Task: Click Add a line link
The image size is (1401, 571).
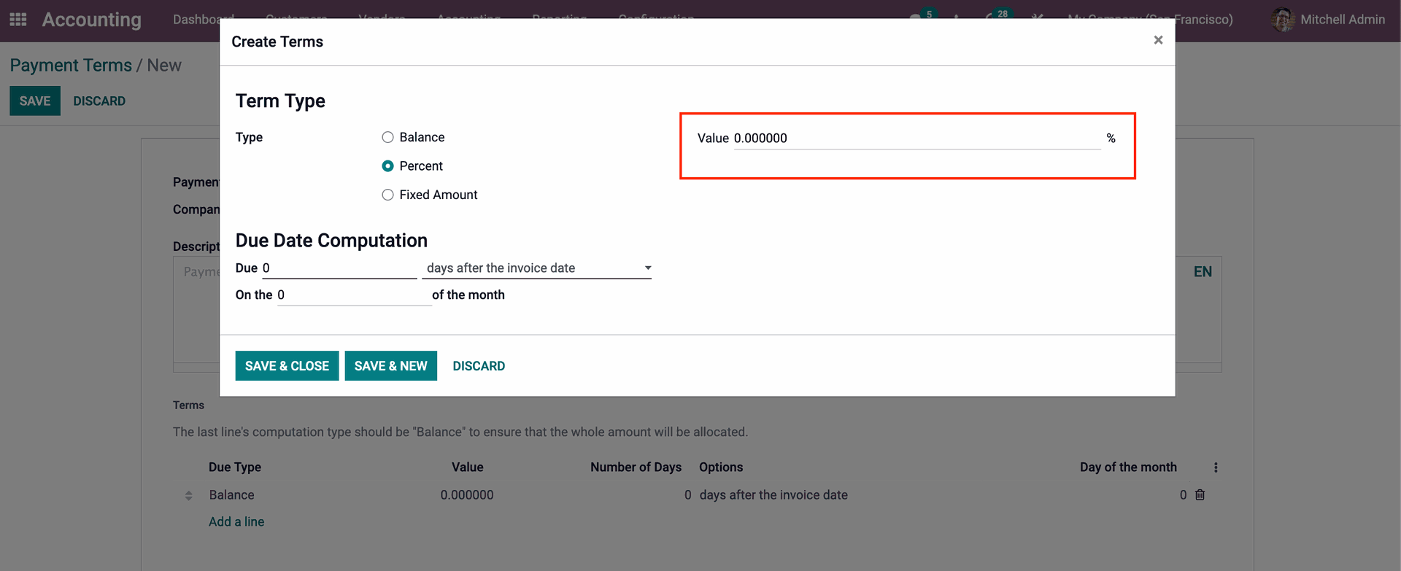Action: click(236, 522)
